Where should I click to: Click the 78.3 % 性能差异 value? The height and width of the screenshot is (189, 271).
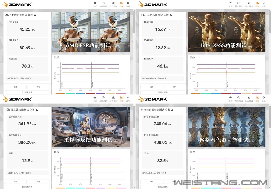[x=27, y=66]
